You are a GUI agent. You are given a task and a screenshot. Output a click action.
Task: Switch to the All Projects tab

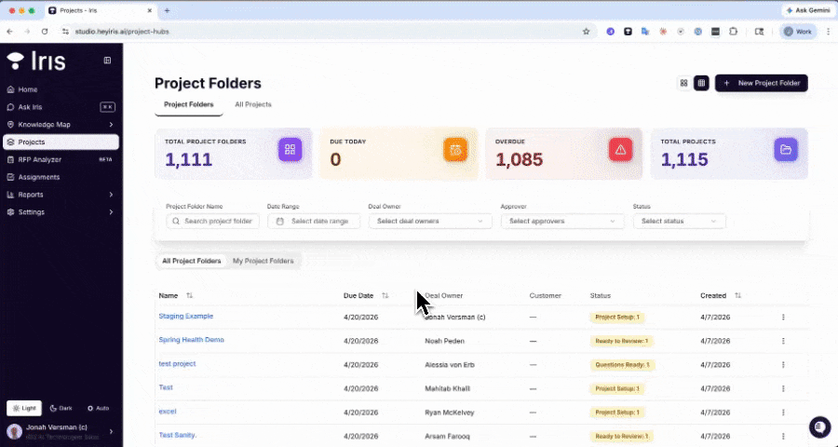[x=253, y=104]
